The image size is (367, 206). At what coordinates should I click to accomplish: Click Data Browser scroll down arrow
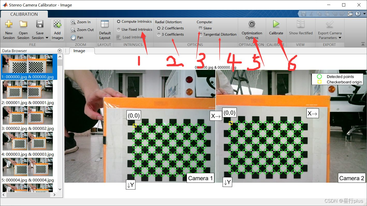[60, 189]
